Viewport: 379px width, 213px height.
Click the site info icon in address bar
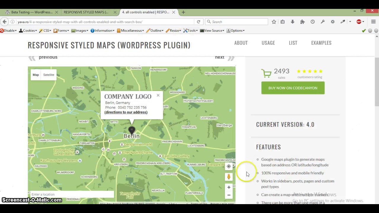[x=12, y=22]
